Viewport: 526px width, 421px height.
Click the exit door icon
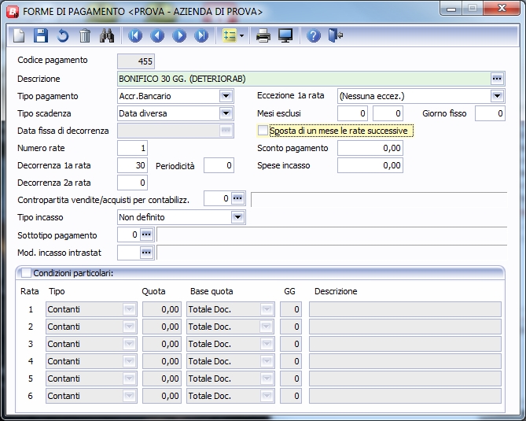click(x=337, y=35)
